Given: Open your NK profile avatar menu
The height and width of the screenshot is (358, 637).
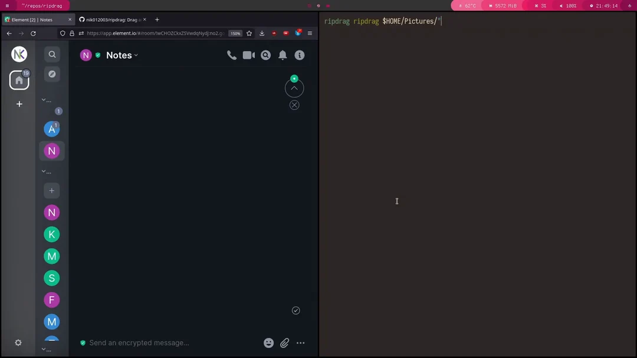Looking at the screenshot, I should (19, 54).
